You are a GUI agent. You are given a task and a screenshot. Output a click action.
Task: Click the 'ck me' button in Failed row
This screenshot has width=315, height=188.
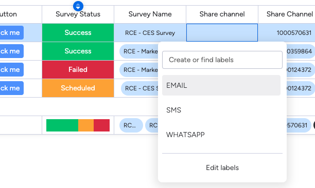pyautogui.click(x=10, y=69)
